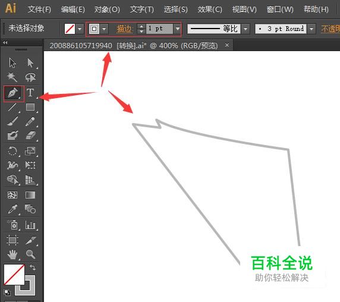Select the Lasso tool
Viewport: 340px width, 302px height.
click(x=30, y=77)
